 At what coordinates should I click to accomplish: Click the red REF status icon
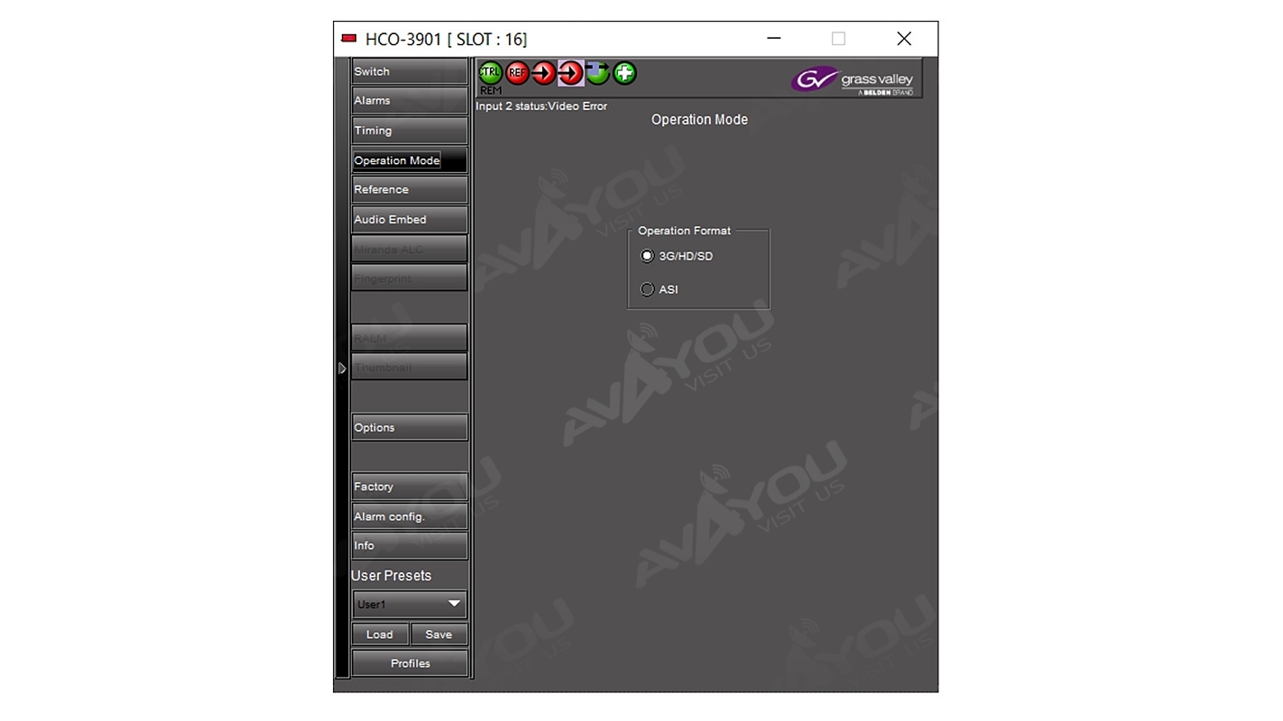[517, 73]
